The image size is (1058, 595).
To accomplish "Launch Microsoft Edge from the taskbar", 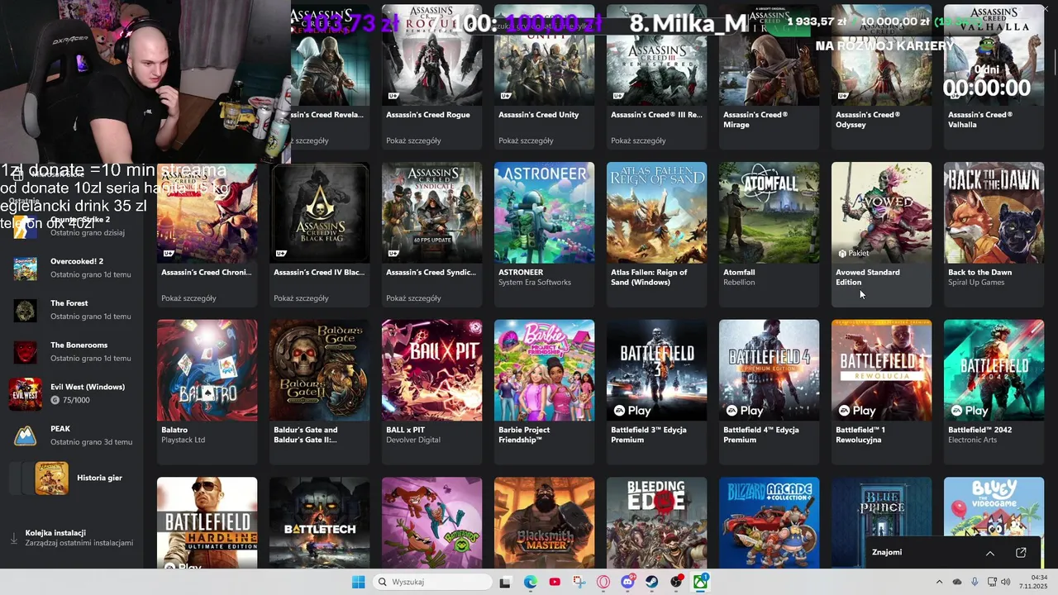I will [x=530, y=582].
